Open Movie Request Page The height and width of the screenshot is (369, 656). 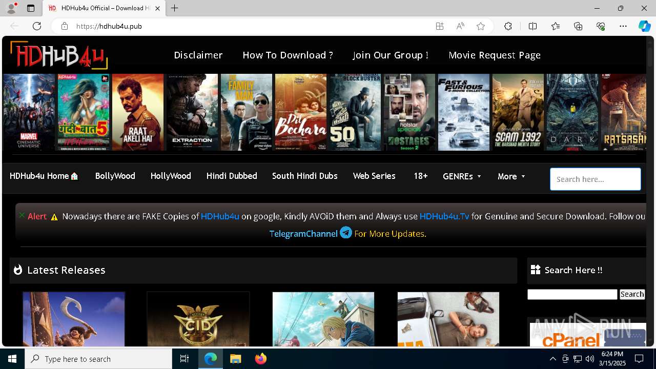pyautogui.click(x=495, y=55)
